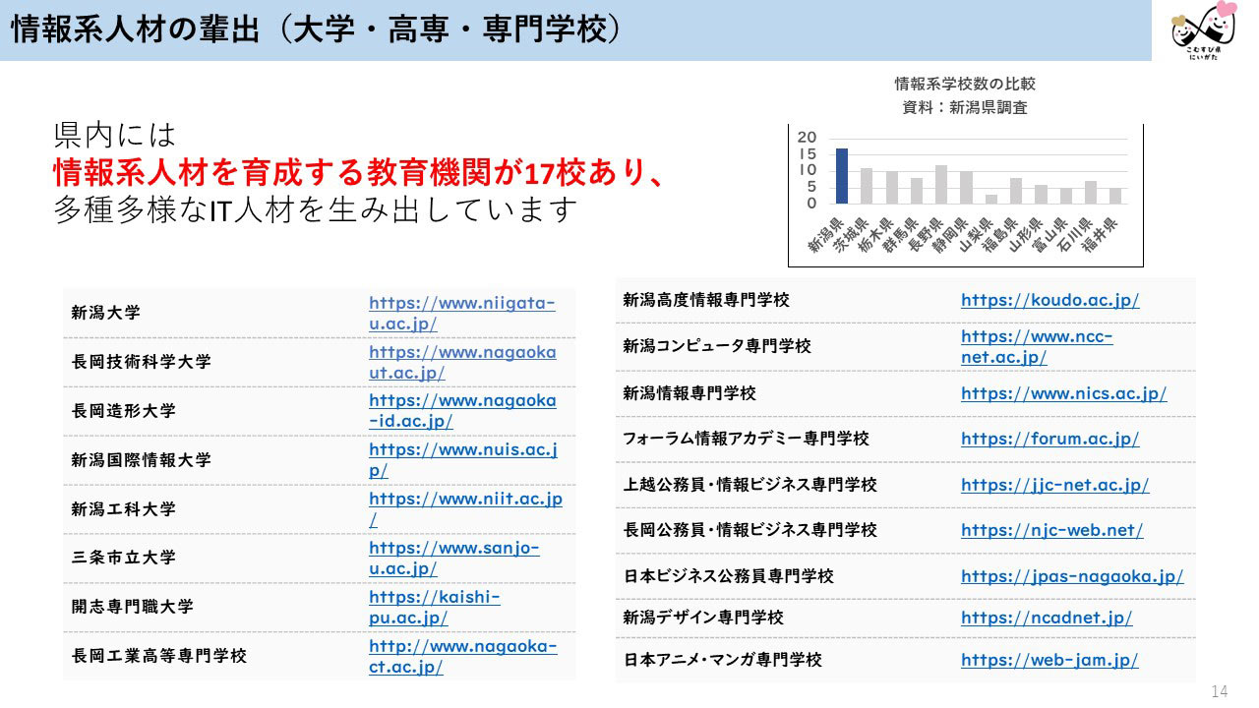Click the red headline about 17校

tap(360, 171)
